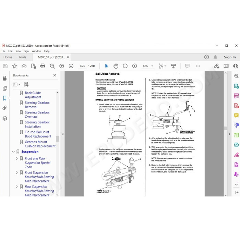Viewport: 240px width, 240px height.
Task: Open the Layers panel icon
Action: click(x=5, y=118)
